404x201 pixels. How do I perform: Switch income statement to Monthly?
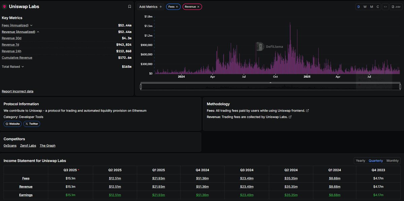click(x=393, y=161)
